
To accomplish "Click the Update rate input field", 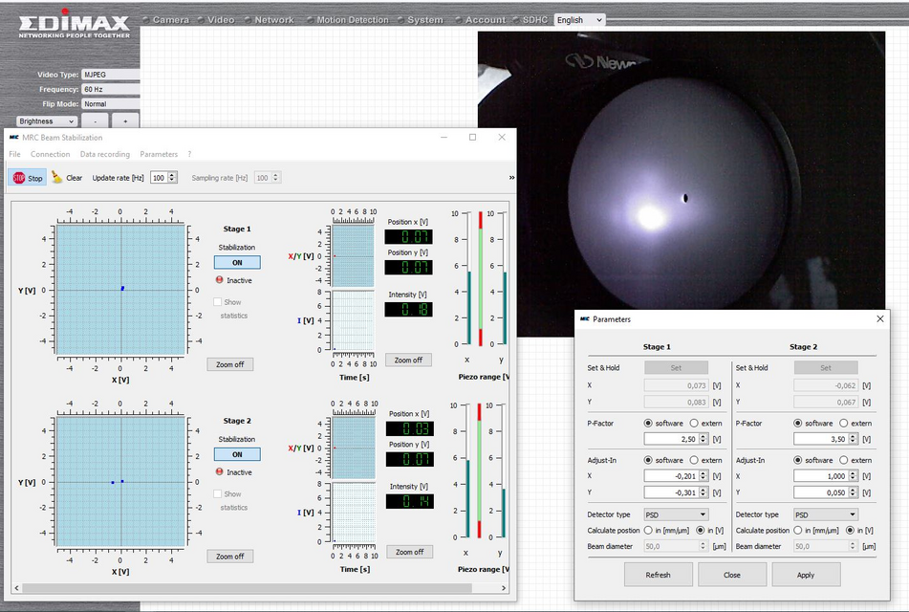I will tap(160, 178).
